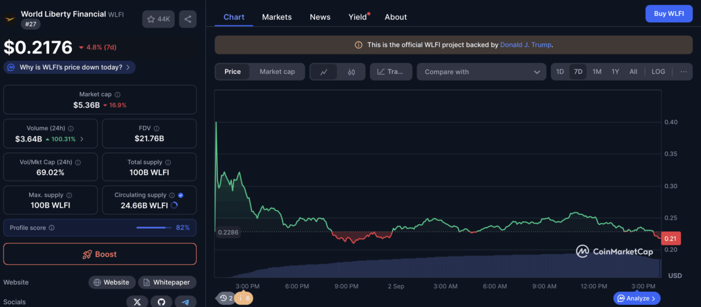Click the World Liberty Financial logo icon

[x=10, y=19]
